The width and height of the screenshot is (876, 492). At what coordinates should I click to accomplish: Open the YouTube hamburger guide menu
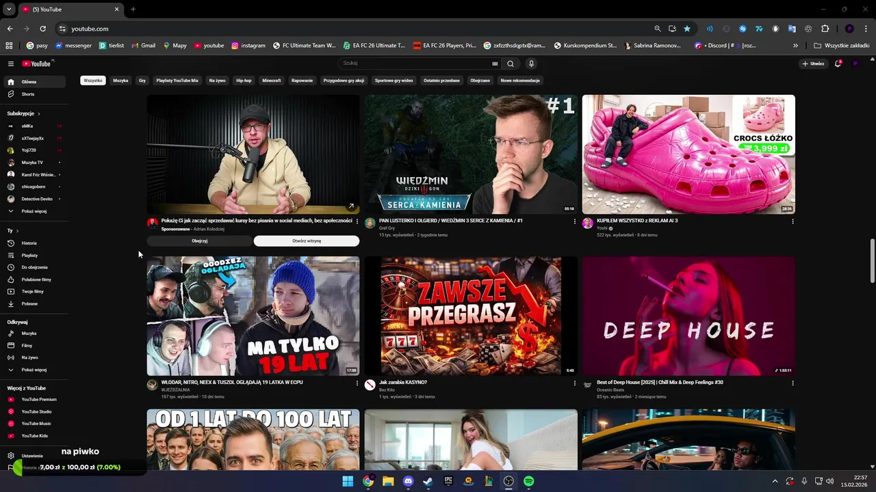(x=11, y=64)
